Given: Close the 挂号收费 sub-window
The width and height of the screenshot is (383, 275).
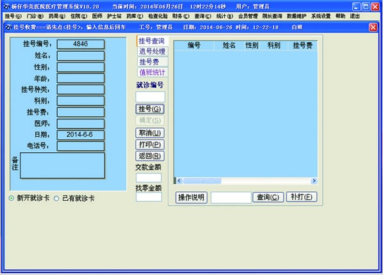Looking at the screenshot, I should [x=373, y=27].
